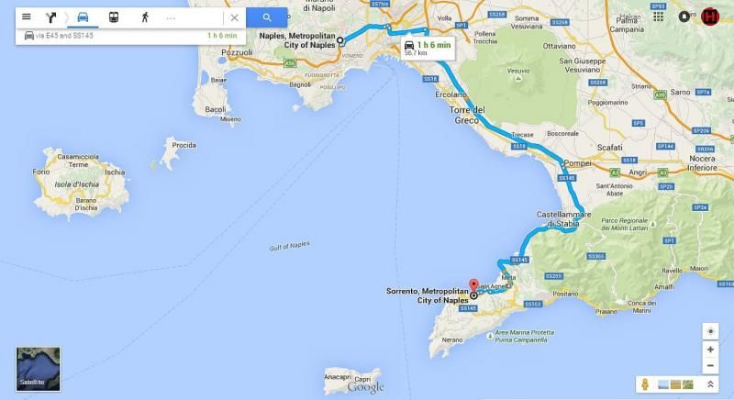
Task: Show my location with target icon
Action: pos(710,331)
